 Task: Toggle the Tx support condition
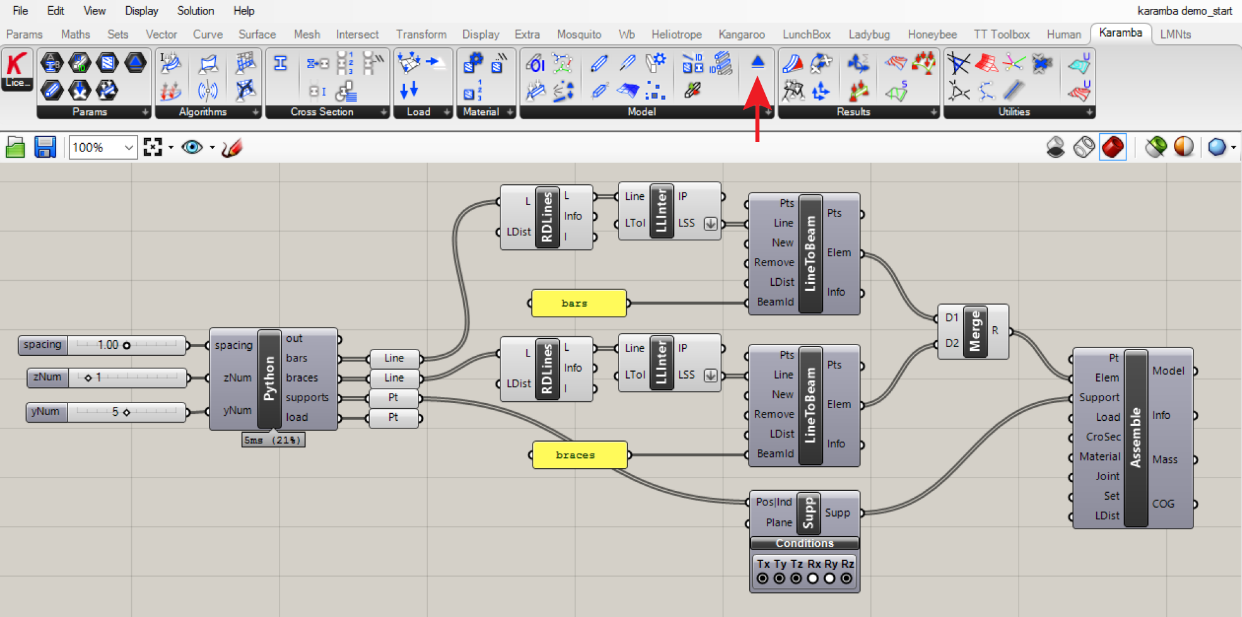763,578
